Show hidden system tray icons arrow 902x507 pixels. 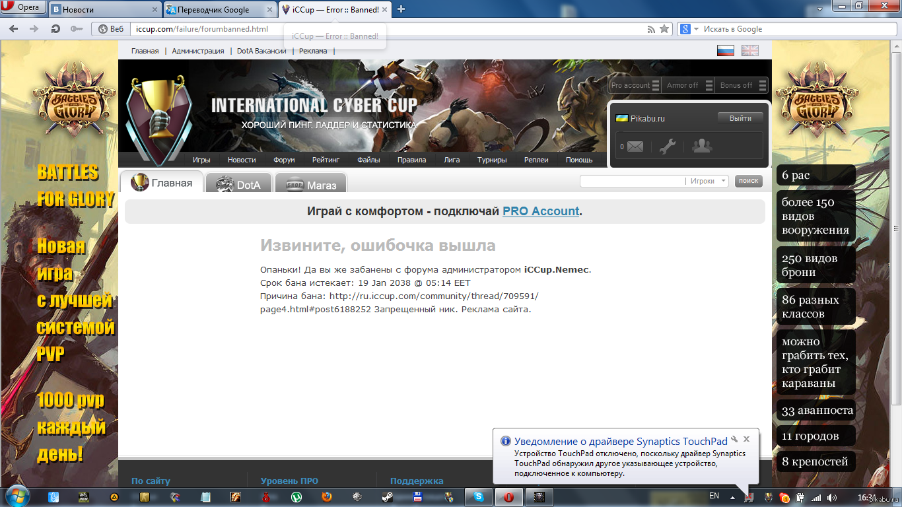click(x=732, y=497)
